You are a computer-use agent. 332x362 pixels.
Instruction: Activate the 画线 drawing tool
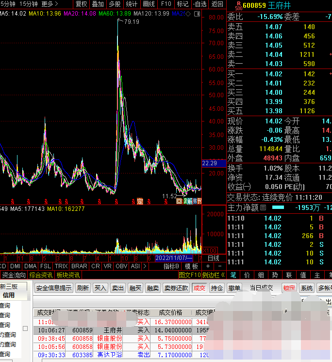[149, 4]
